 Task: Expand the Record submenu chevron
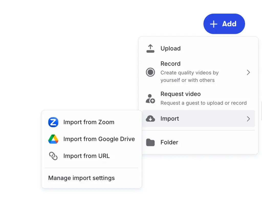point(248,72)
